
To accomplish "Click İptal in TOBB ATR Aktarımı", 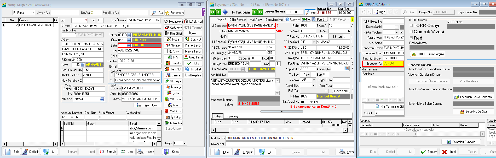I will click(448, 152).
